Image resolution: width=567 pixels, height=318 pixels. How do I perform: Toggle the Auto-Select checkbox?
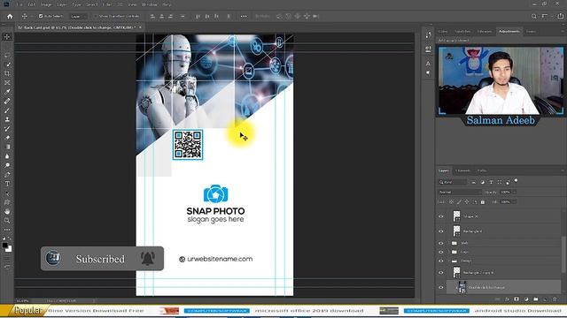(41, 16)
